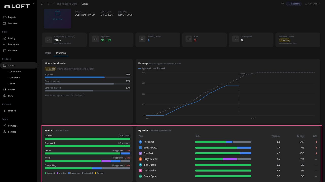
Task: Click the Today marker on chart
Action: pos(242,74)
